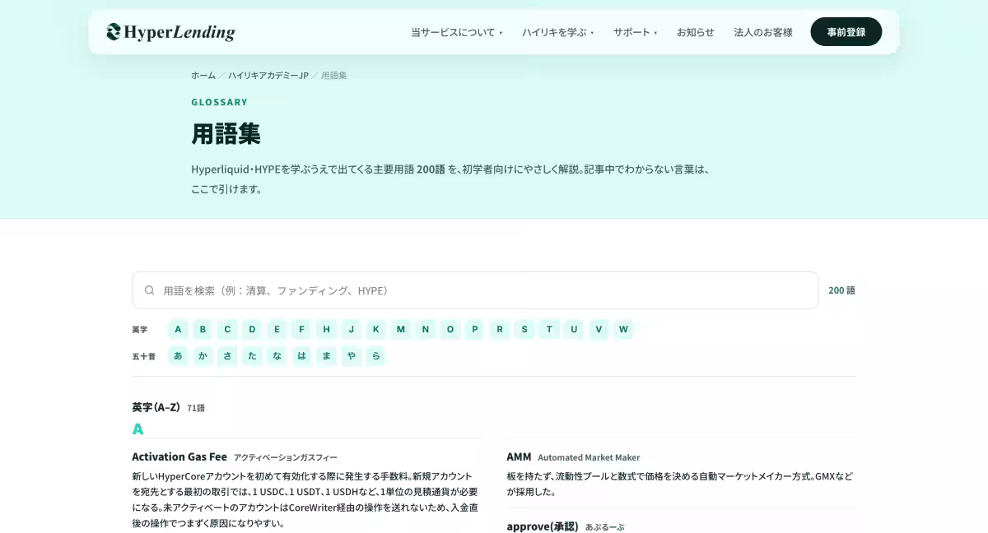Jump to letter B terms

coord(203,329)
